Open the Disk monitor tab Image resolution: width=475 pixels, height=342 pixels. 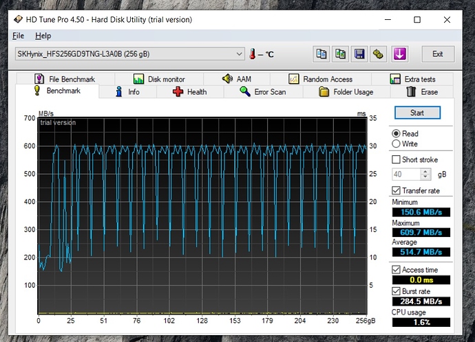(159, 79)
